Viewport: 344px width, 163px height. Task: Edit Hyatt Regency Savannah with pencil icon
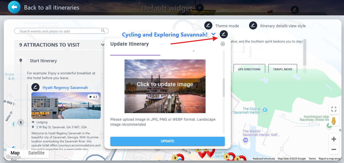click(x=35, y=87)
